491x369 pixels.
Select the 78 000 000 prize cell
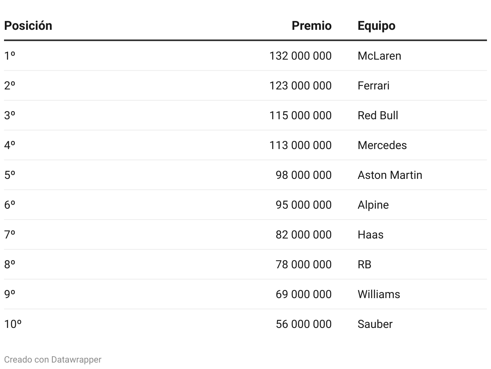tap(303, 264)
